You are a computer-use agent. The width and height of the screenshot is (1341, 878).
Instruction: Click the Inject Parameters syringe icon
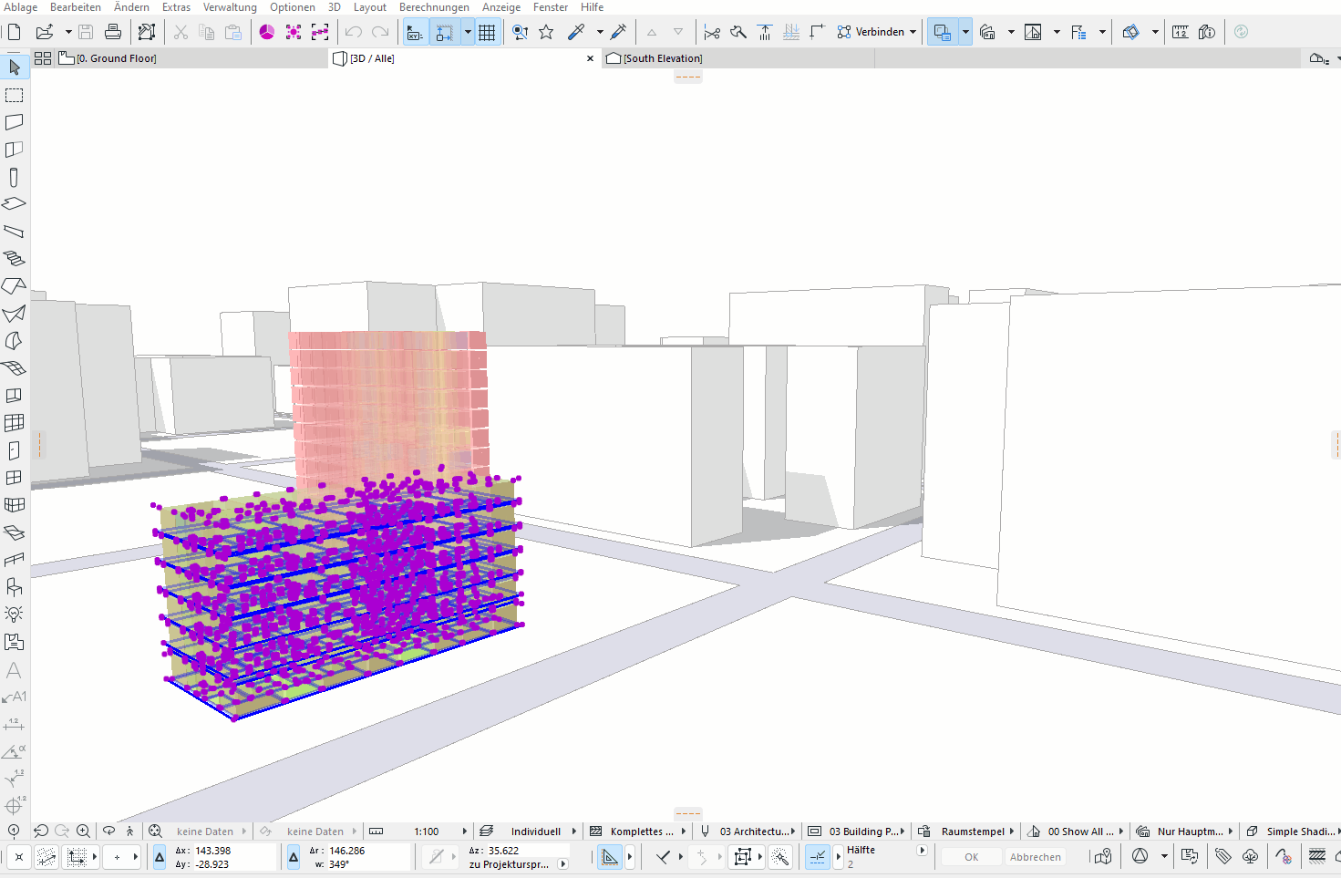618,32
